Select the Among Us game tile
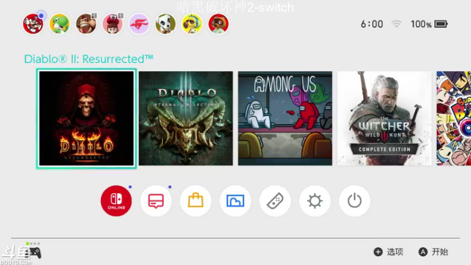471x265 pixels. (x=285, y=118)
